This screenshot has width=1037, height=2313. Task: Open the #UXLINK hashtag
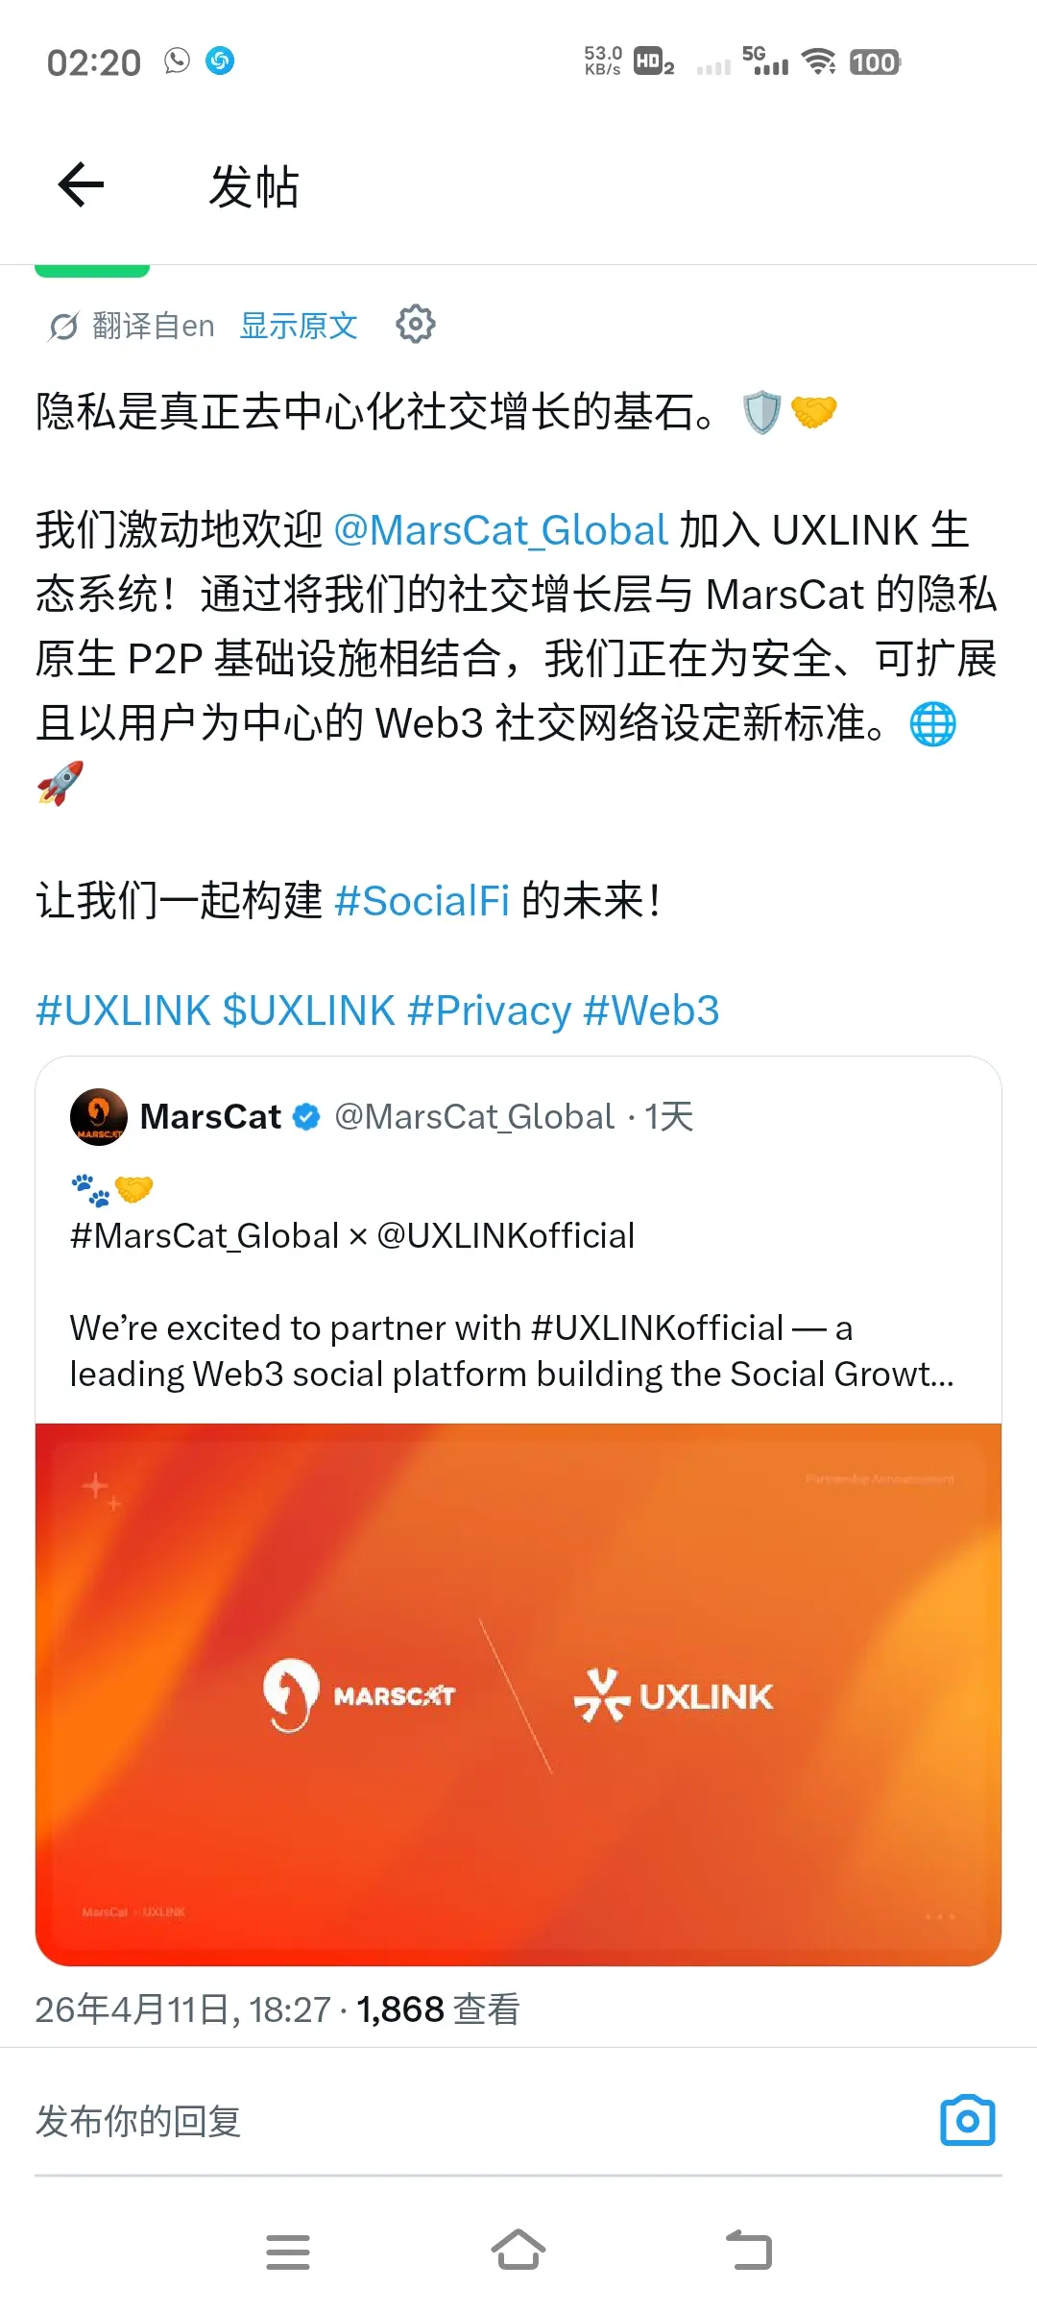tap(123, 1010)
